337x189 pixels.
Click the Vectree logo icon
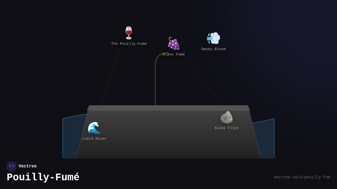pos(12,166)
